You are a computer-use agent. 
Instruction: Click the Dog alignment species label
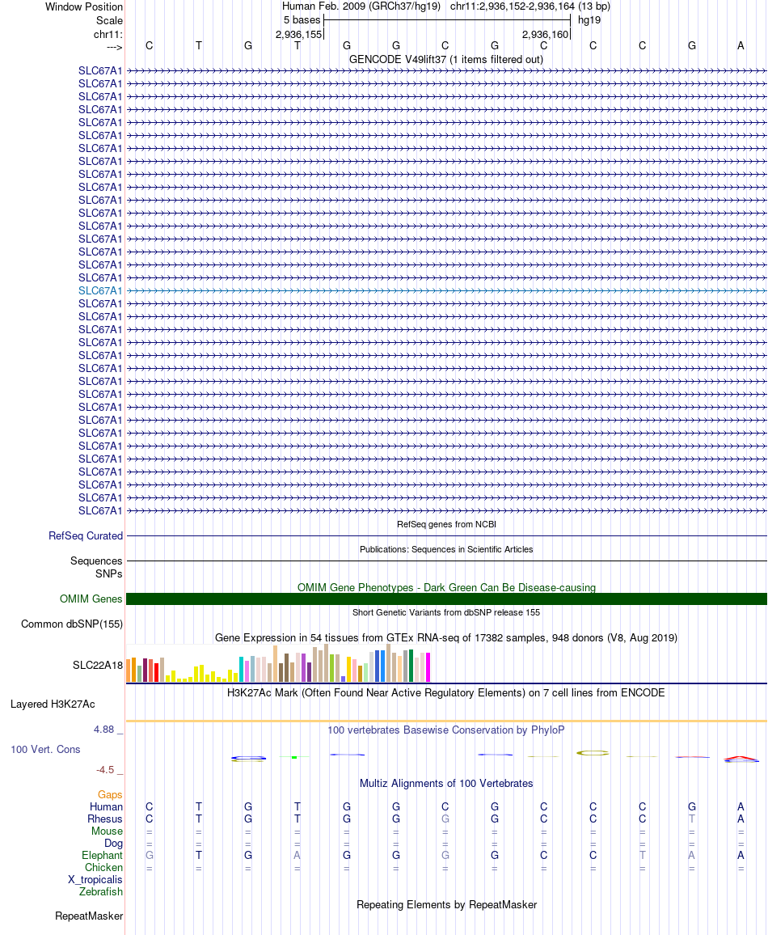tap(113, 844)
